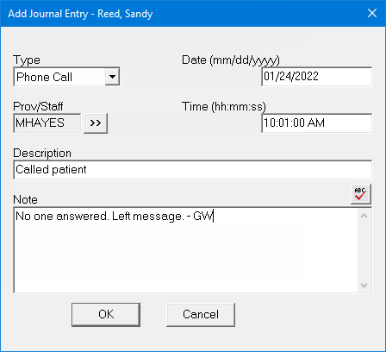Click the Date field showing 01/24/2022
This screenshot has height=352, width=386.
(317, 77)
